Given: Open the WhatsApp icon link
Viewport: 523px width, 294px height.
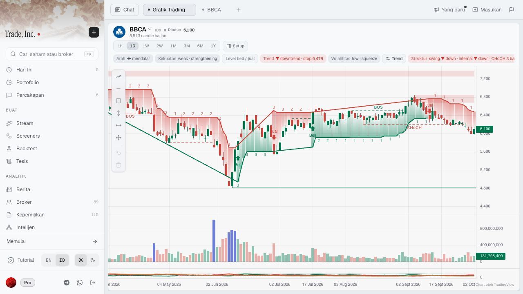Looking at the screenshot, I should click(80, 283).
